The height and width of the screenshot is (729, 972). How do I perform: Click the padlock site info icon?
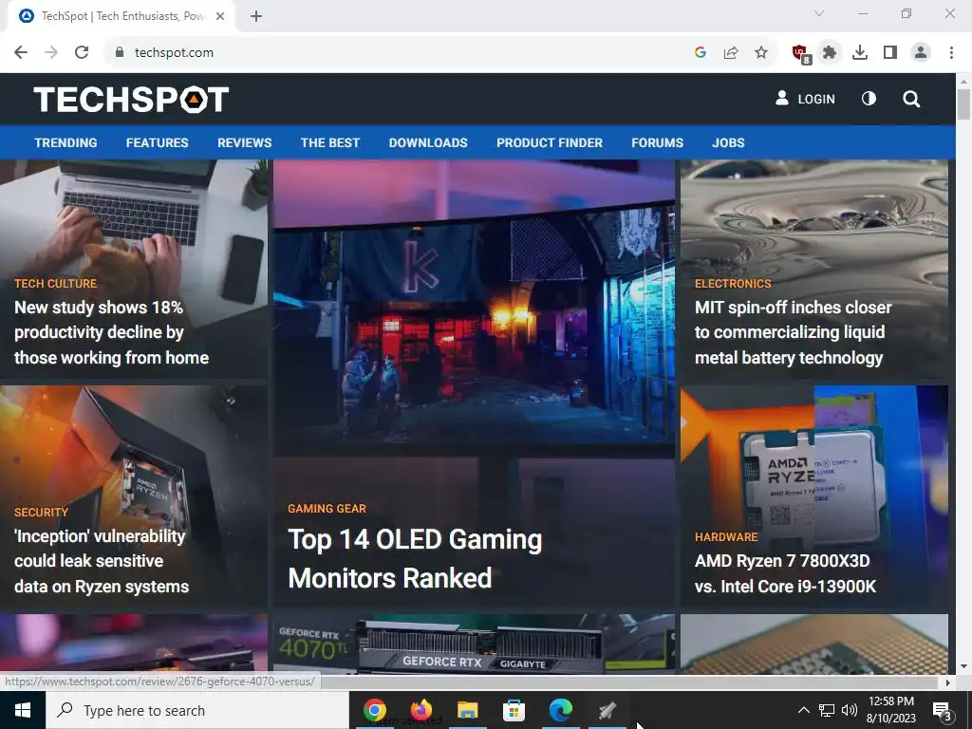point(120,53)
